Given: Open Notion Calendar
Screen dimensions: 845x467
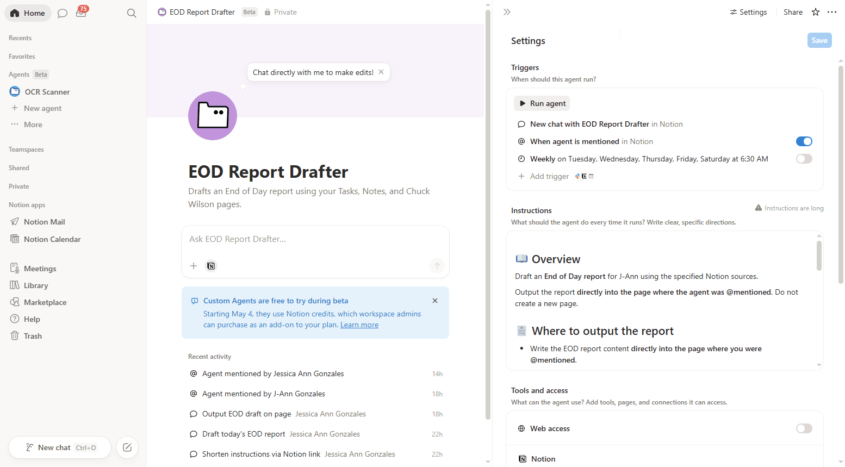Looking at the screenshot, I should click(52, 239).
